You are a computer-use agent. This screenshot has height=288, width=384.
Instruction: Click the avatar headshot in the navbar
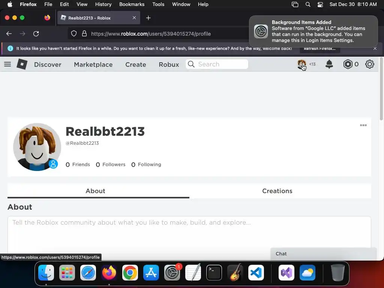pyautogui.click(x=301, y=64)
